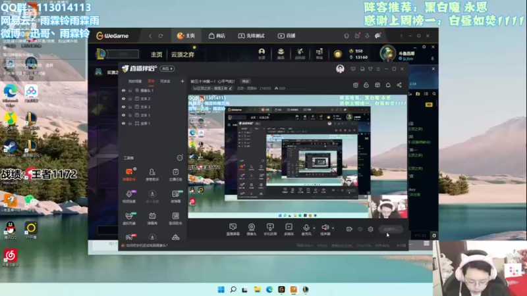
Task: Open 弹幕助手 tool in 直播伴侣 toolbox
Action: tap(129, 174)
